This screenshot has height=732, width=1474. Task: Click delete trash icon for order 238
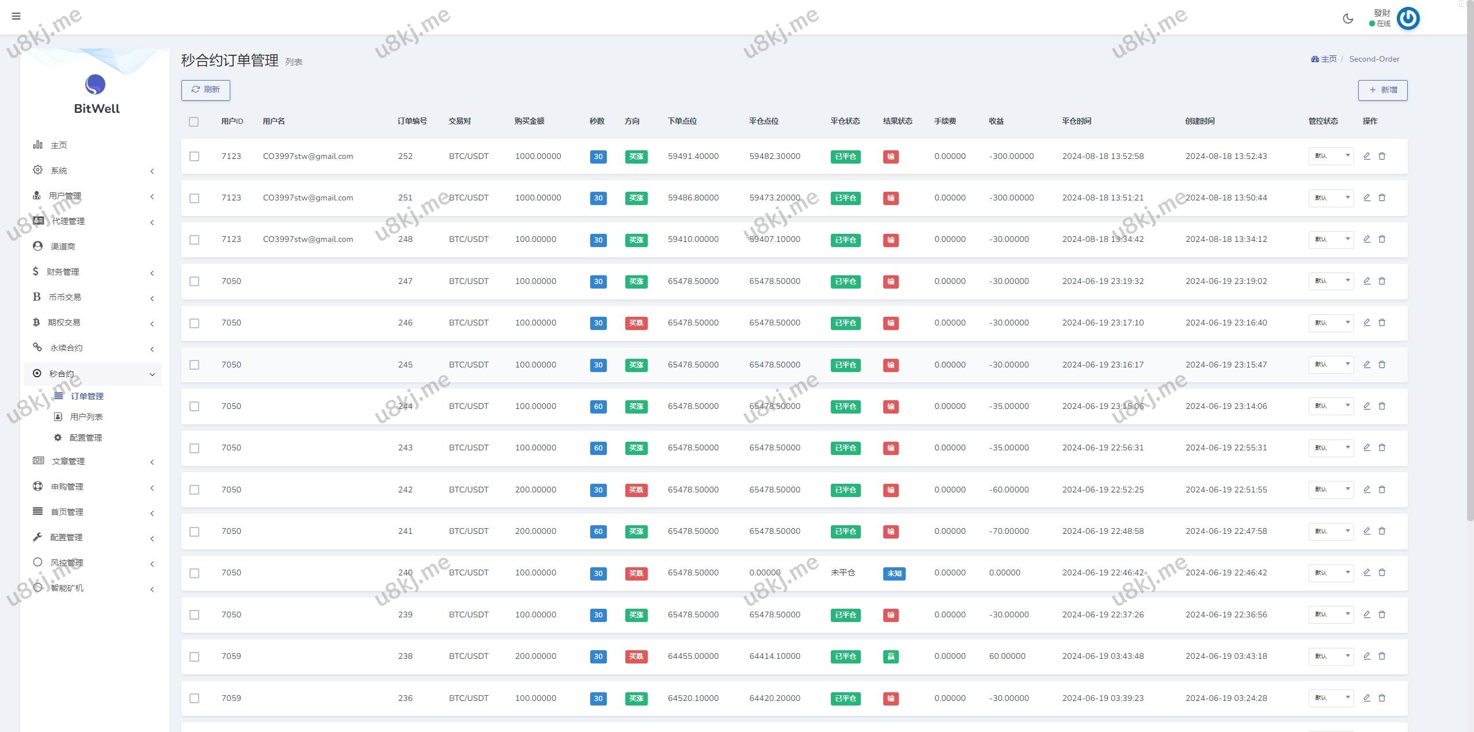(x=1382, y=656)
